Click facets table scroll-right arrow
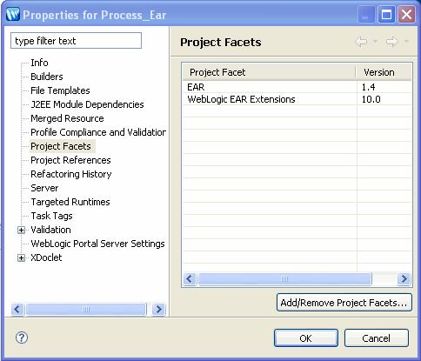 click(404, 279)
